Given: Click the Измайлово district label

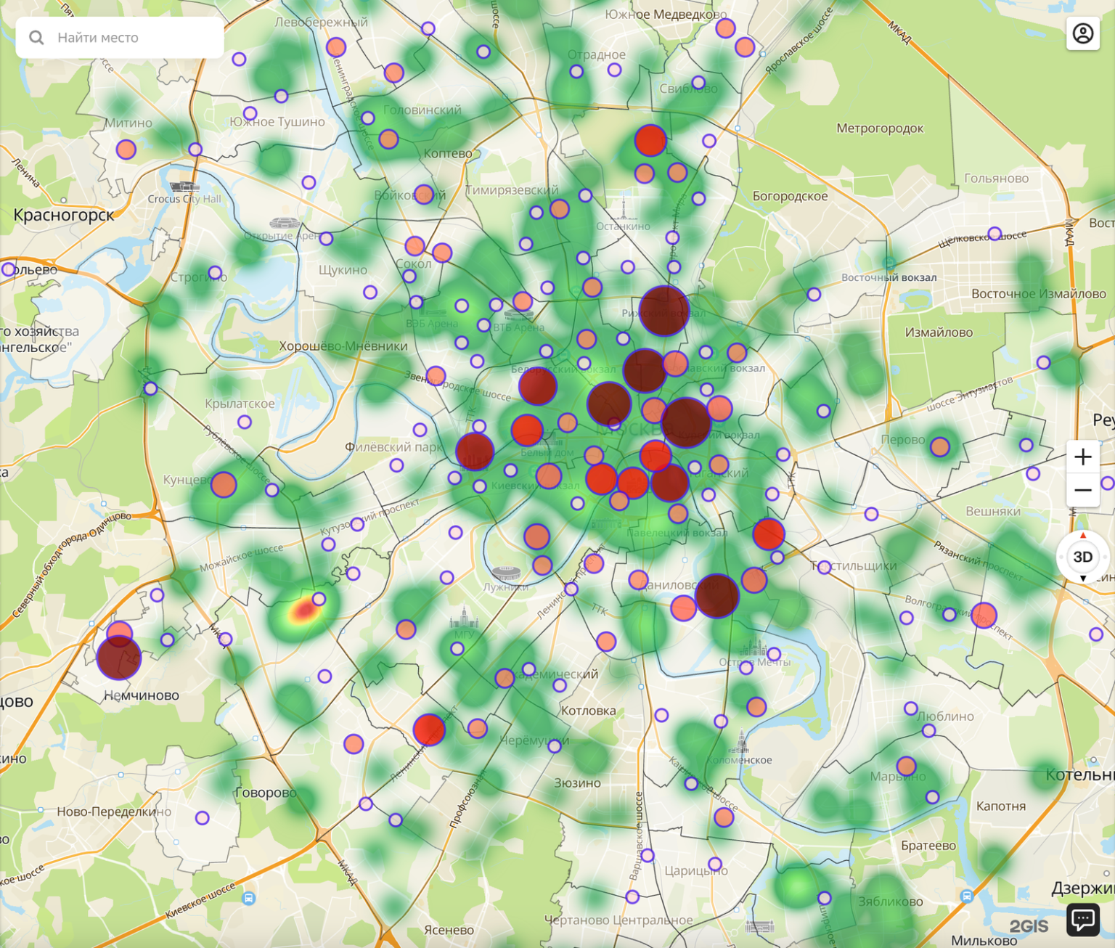Looking at the screenshot, I should 939,332.
